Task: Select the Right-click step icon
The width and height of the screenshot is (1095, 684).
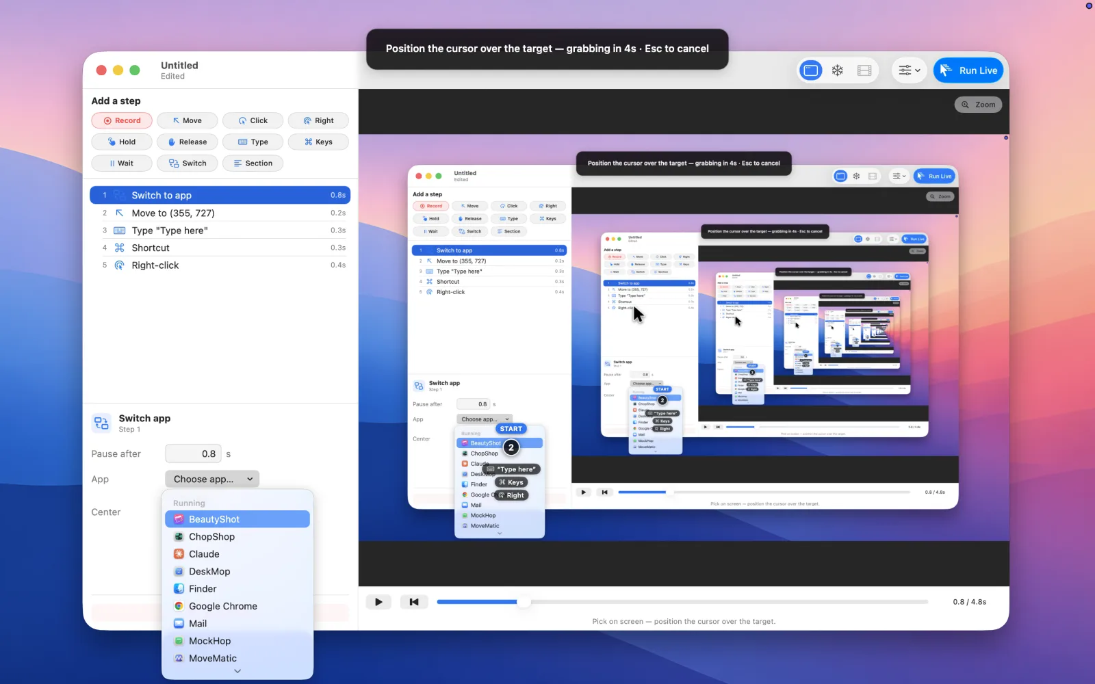Action: 119,265
